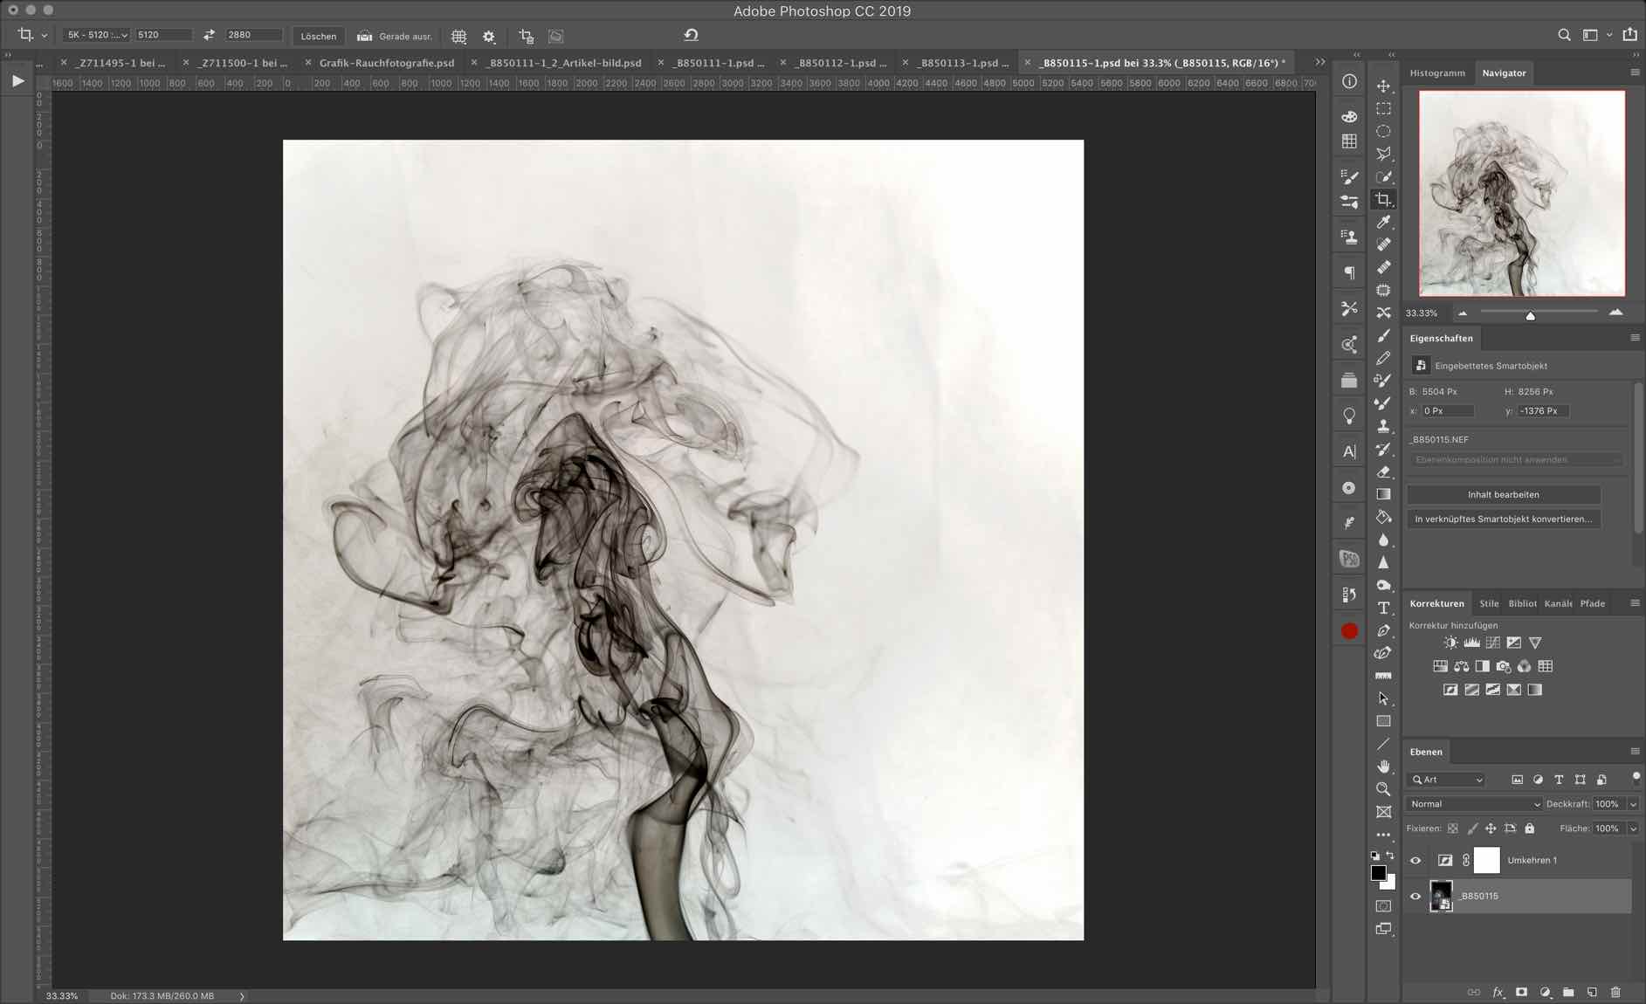
Task: Select the Brush tool
Action: (x=1383, y=335)
